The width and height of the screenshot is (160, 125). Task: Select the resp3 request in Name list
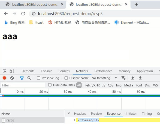pyautogui.click(x=32, y=120)
